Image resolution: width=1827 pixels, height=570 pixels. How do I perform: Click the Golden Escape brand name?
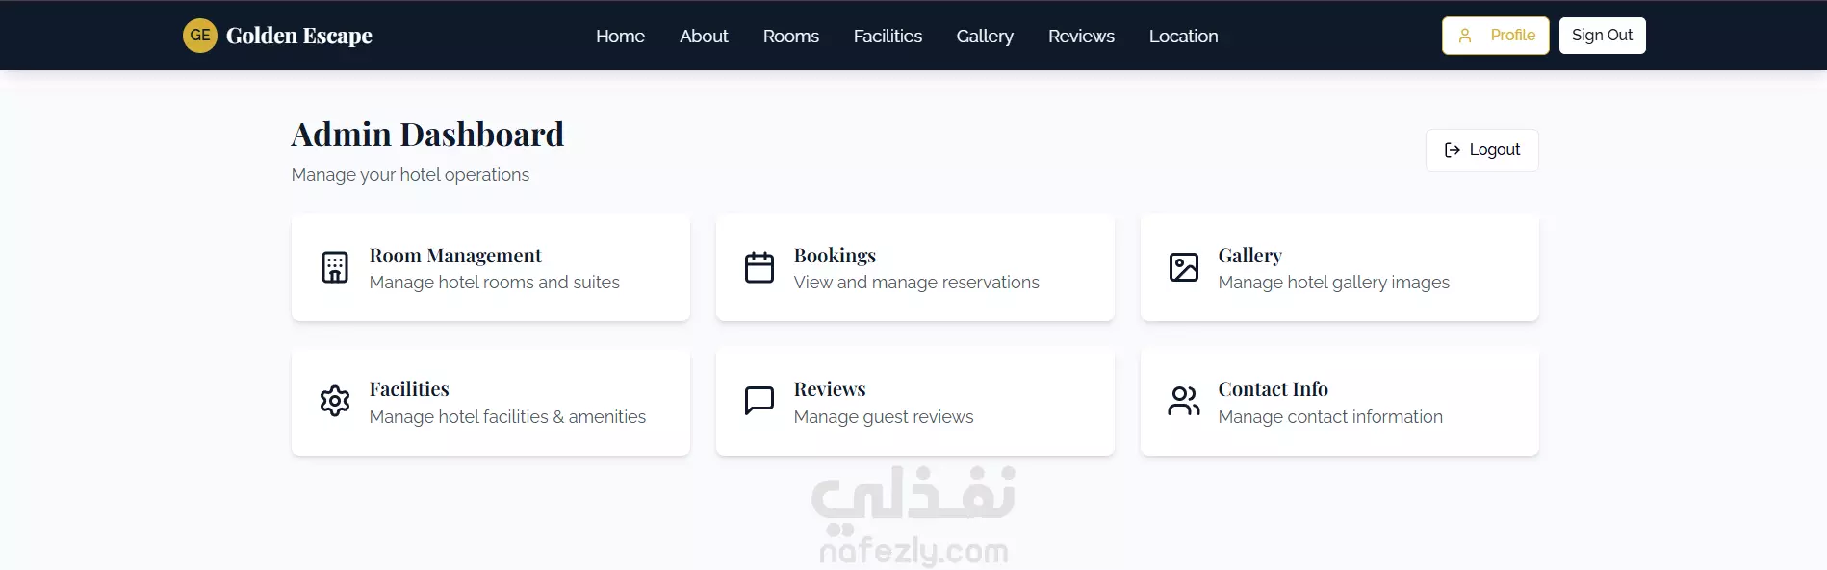pyautogui.click(x=299, y=36)
